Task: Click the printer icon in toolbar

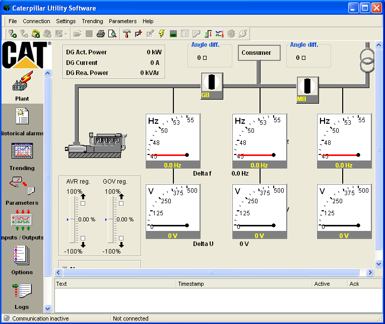Action: pos(101,34)
